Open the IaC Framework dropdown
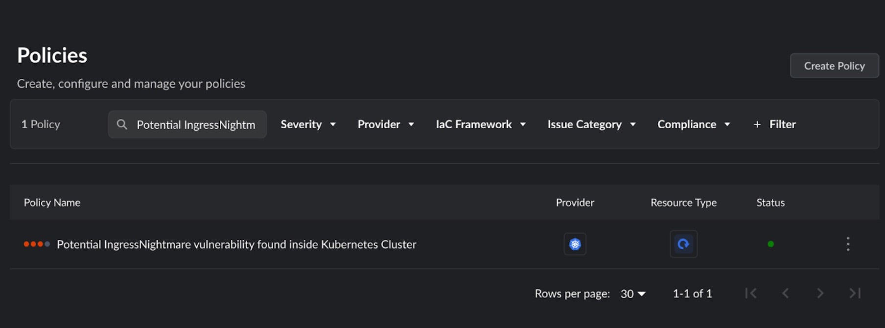The image size is (885, 328). pyautogui.click(x=481, y=124)
